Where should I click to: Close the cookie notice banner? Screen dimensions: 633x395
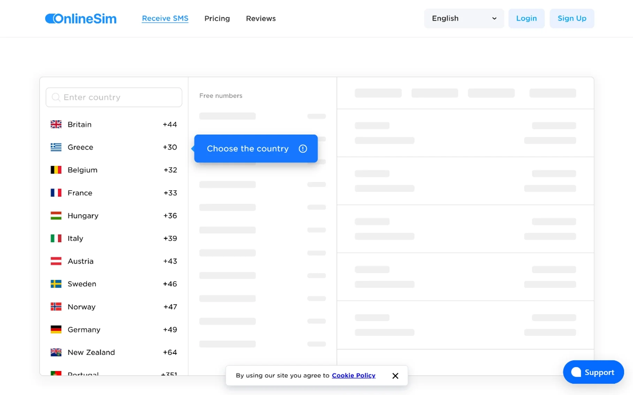[x=395, y=376]
